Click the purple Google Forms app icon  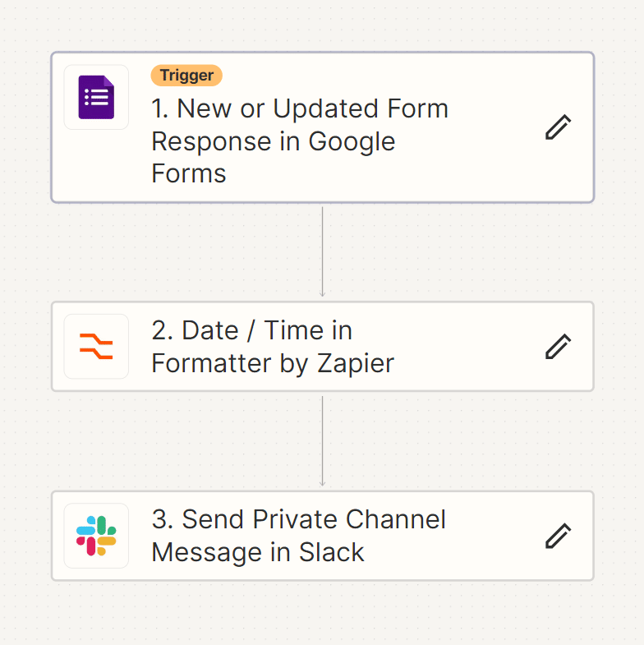pyautogui.click(x=96, y=97)
